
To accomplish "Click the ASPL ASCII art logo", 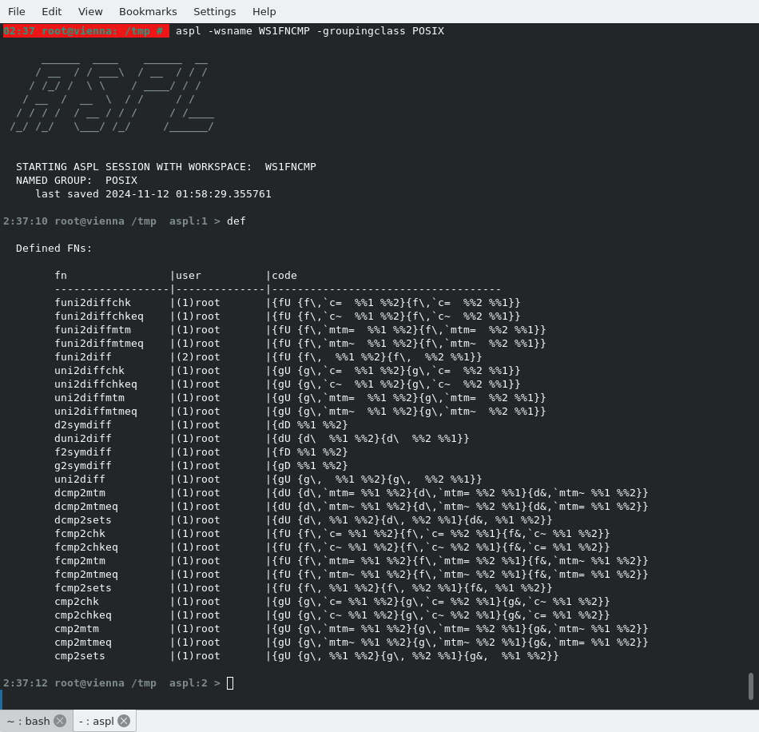I will tap(112, 93).
